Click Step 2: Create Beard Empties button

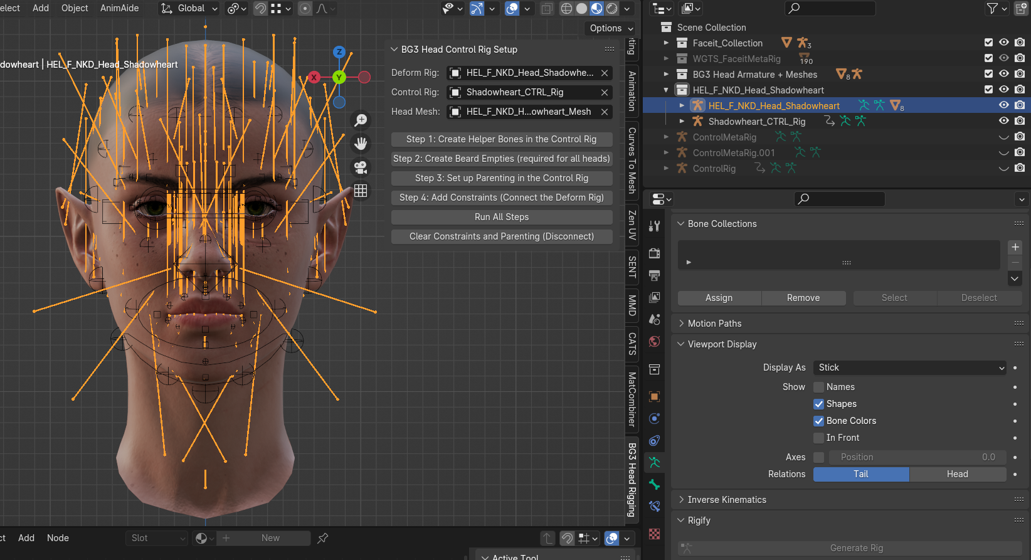[502, 159]
